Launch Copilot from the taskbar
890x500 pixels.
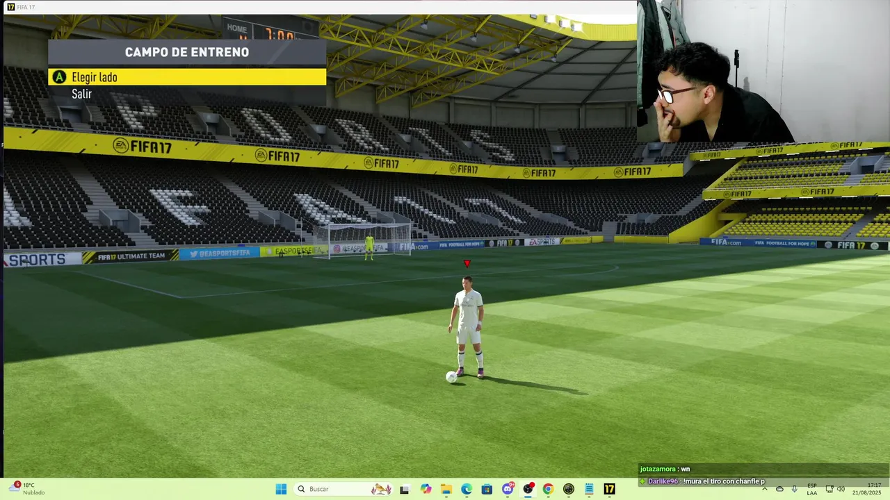(x=426, y=489)
